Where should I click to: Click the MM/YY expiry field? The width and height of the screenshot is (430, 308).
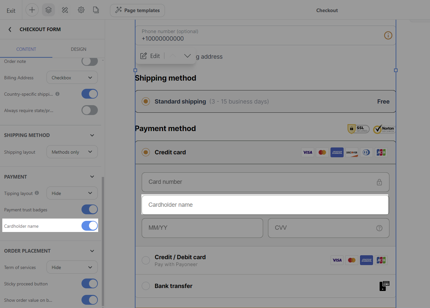pos(202,228)
